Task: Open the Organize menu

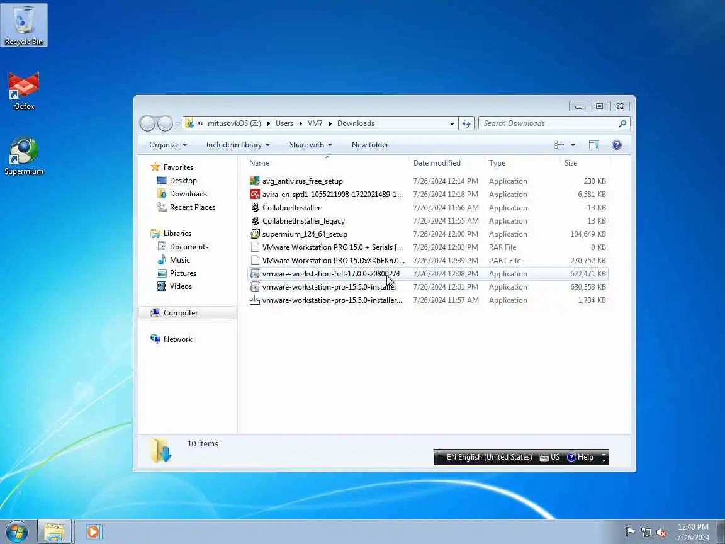Action: tap(168, 145)
